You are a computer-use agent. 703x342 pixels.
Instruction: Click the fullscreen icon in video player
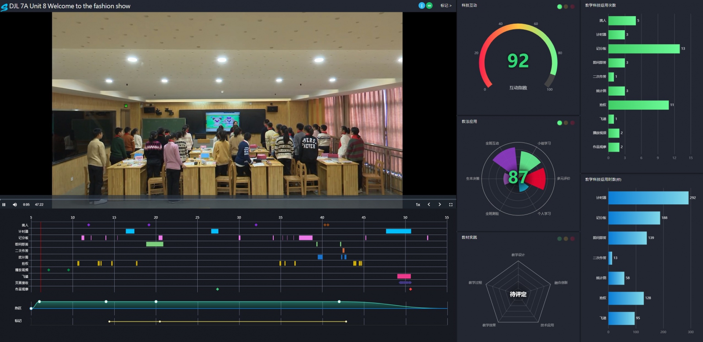[x=451, y=205]
